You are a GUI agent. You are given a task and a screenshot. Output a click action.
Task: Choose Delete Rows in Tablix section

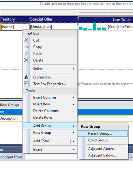click(x=50, y=118)
